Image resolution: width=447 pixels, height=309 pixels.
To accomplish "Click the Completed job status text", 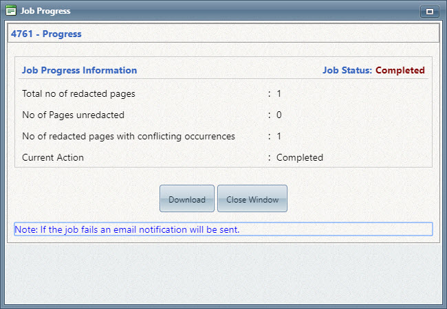I will [400, 70].
